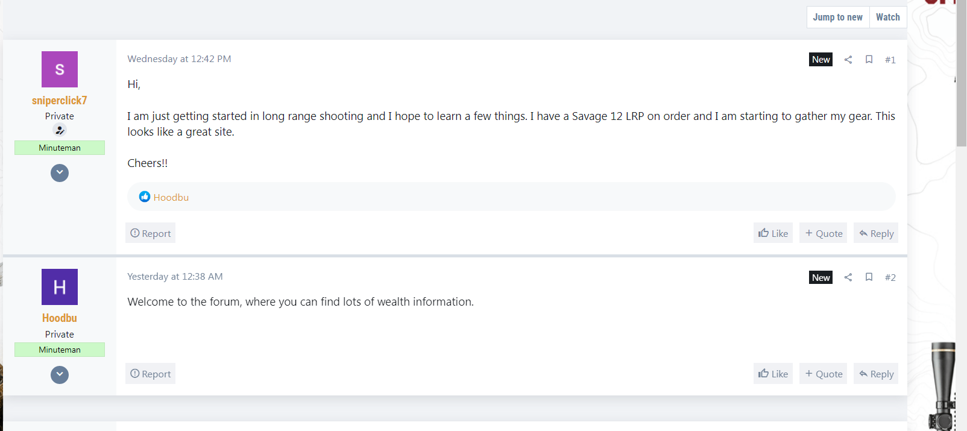Open the #2 post permalink

890,277
